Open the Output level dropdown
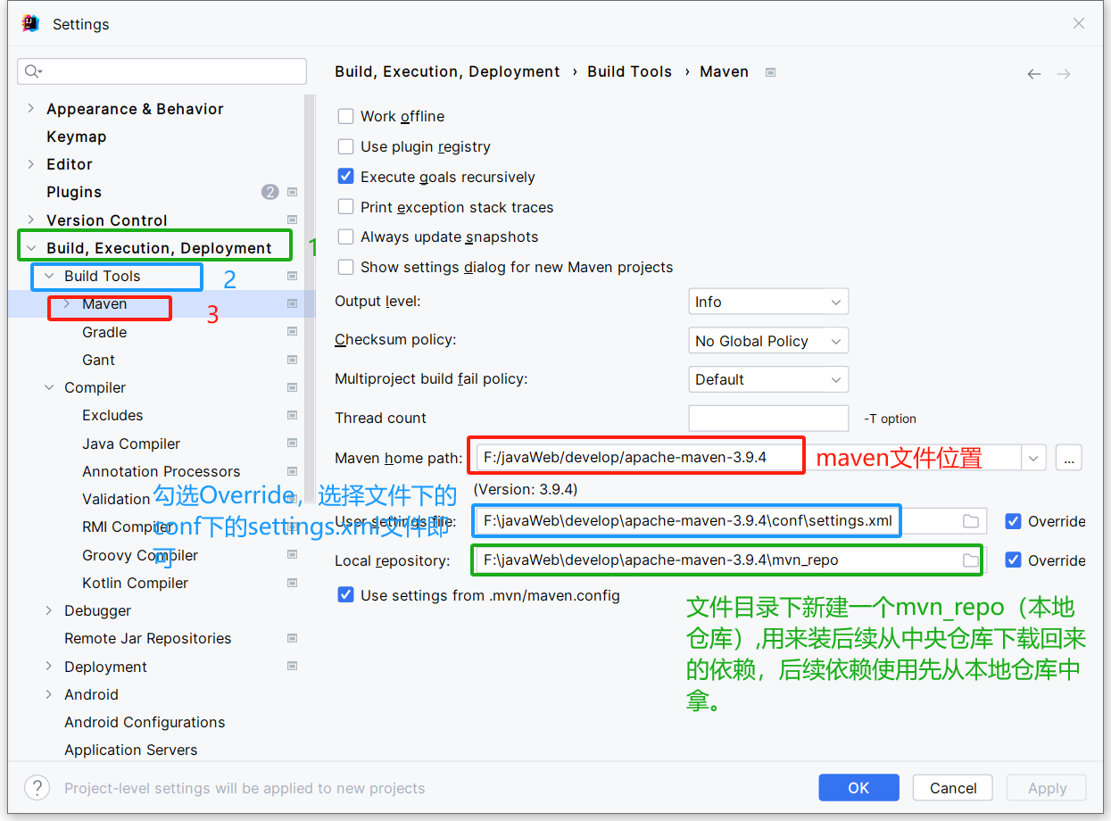The height and width of the screenshot is (821, 1111). tap(768, 302)
